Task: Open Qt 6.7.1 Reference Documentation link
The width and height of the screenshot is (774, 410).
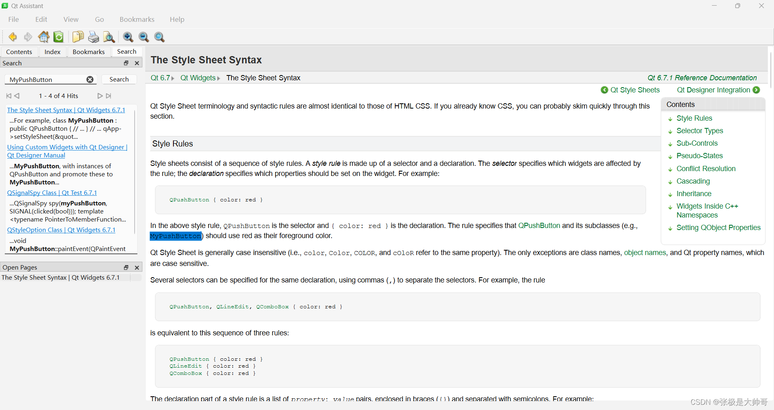Action: pyautogui.click(x=702, y=78)
